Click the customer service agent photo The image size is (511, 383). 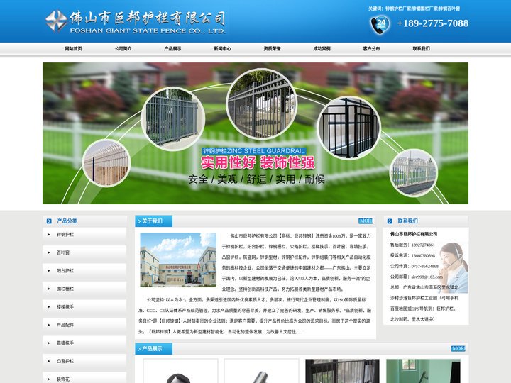click(454, 267)
